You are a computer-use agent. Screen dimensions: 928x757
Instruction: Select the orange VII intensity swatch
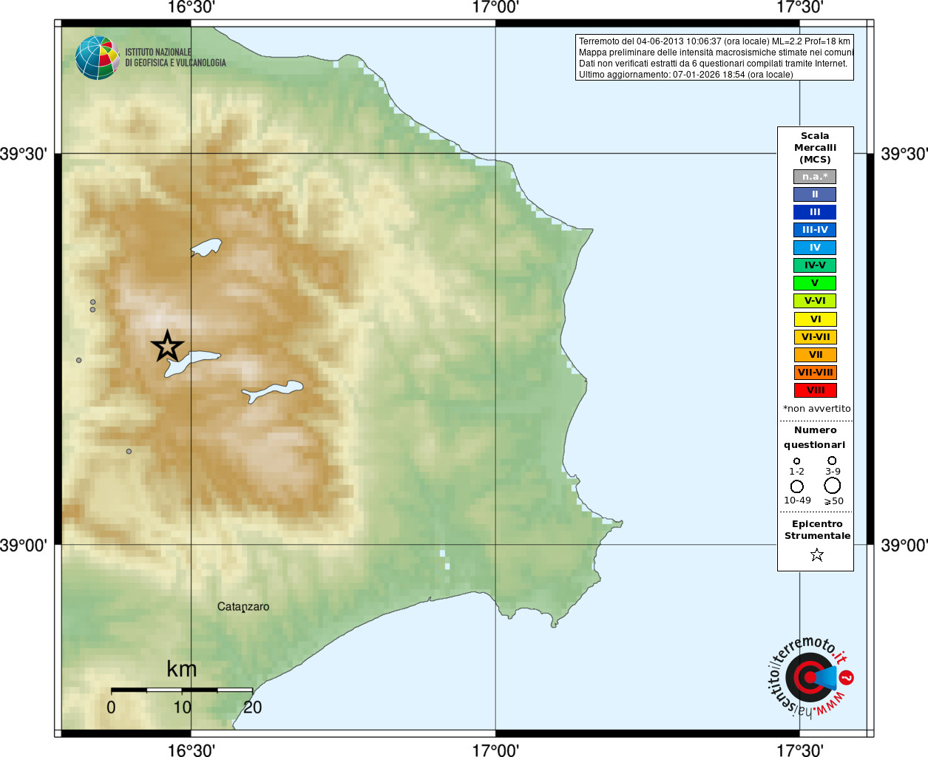(x=815, y=355)
